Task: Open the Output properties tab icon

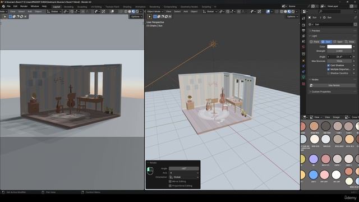Action: pos(303,30)
